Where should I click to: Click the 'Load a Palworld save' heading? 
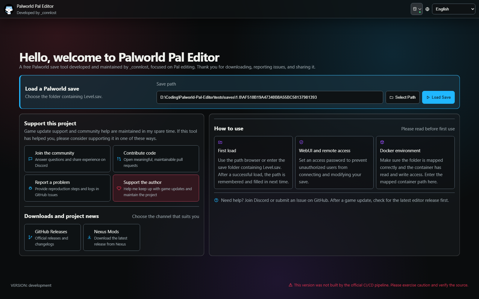coord(52,89)
